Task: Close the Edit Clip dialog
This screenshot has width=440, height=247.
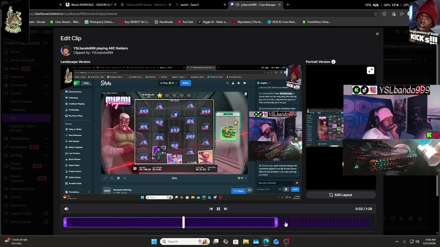Action: pos(377,34)
